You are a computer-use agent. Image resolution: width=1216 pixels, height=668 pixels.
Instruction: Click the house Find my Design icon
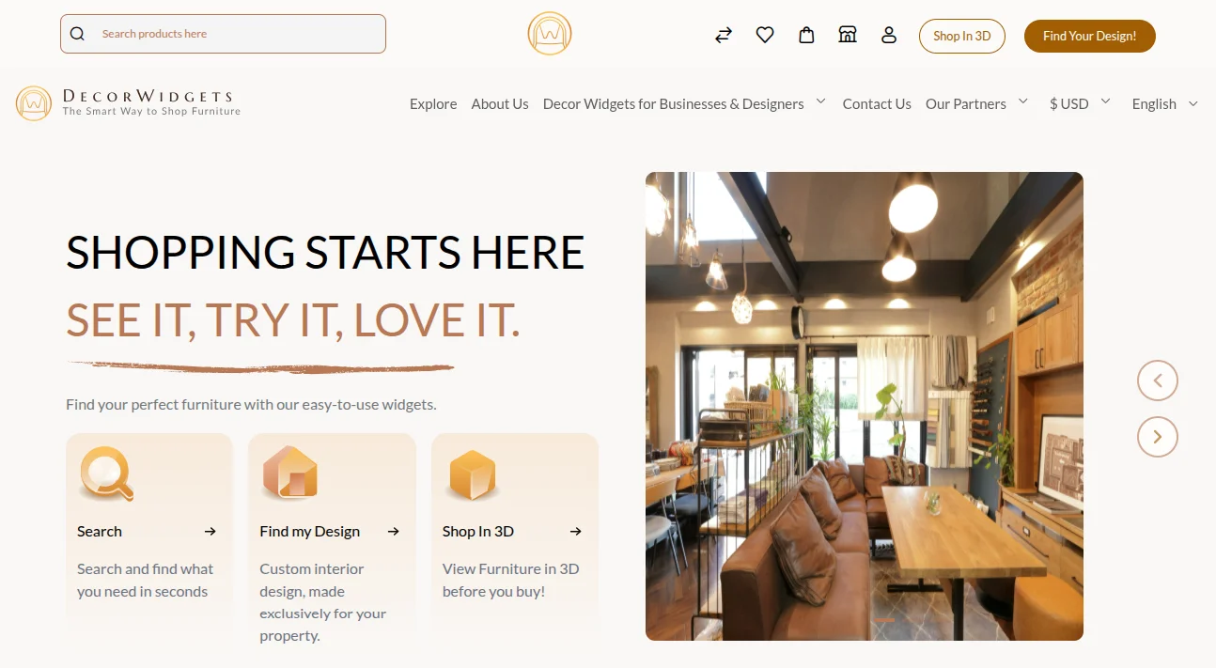tap(290, 473)
